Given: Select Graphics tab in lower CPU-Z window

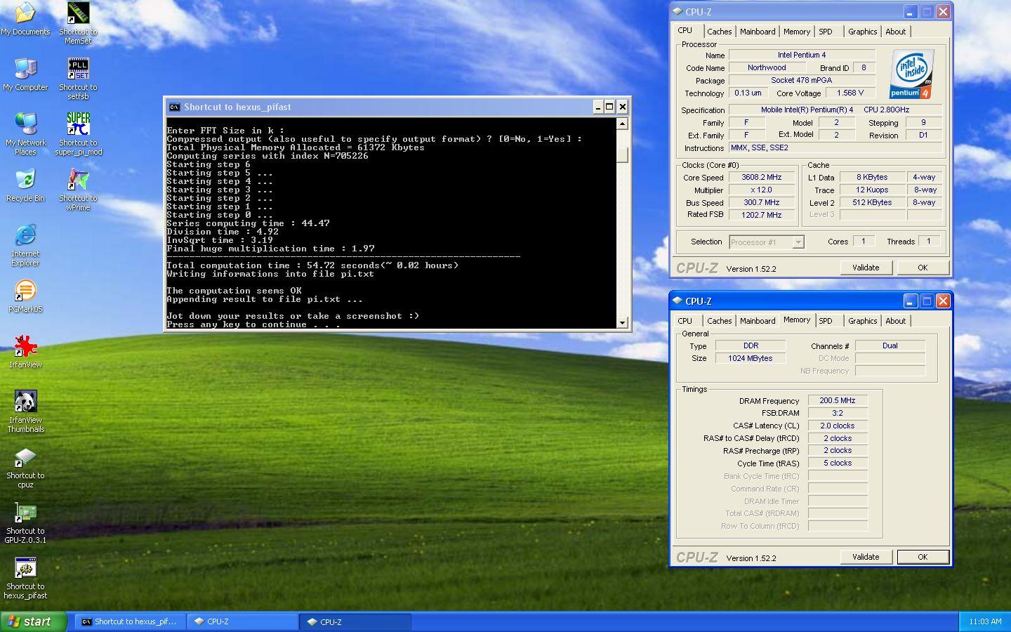Looking at the screenshot, I should [862, 321].
